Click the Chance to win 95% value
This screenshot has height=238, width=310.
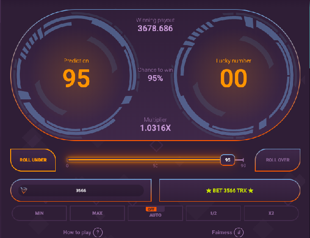coord(155,79)
